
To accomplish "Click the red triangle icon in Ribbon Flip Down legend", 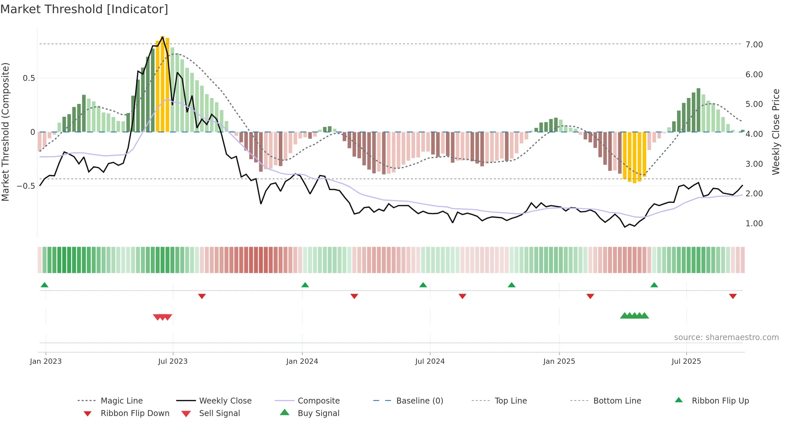I will (x=88, y=414).
